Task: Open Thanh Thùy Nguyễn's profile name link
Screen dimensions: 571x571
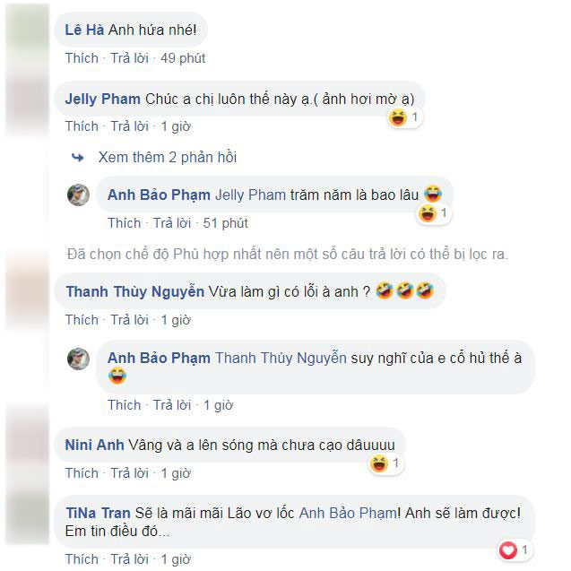Action: (x=135, y=291)
